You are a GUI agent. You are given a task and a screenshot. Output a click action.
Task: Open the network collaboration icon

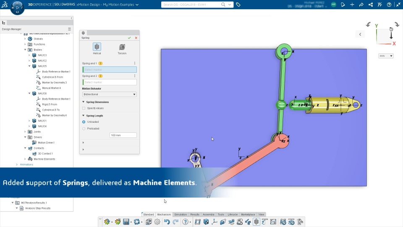pos(371,5)
